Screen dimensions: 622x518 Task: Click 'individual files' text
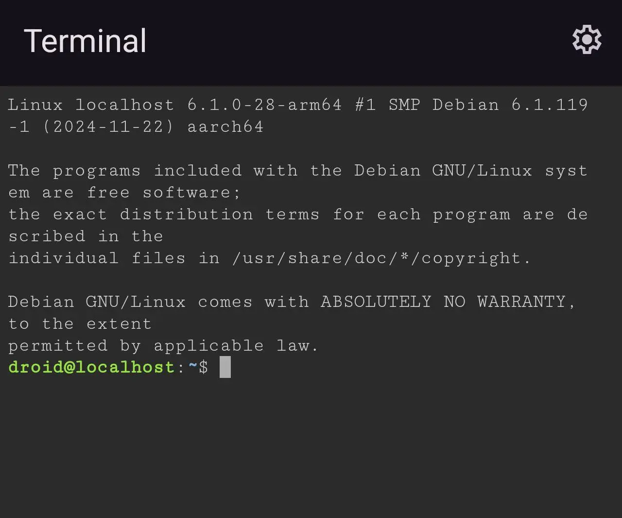[97, 258]
